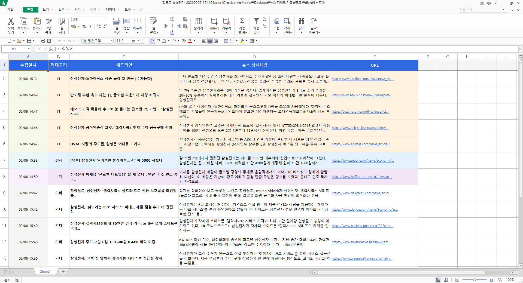Open the 서식 menu

click(x=77, y=10)
